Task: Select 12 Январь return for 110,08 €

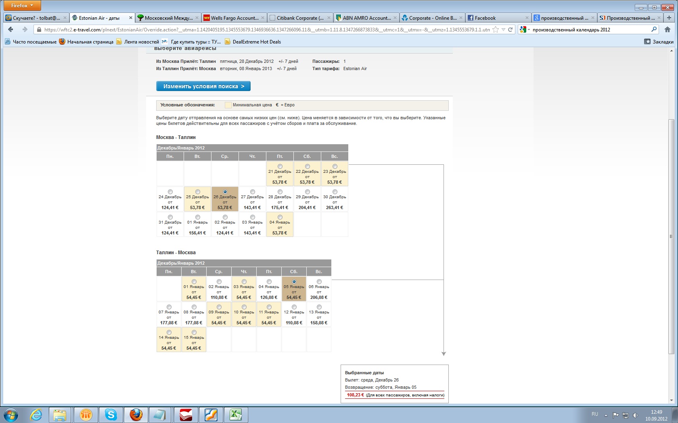Action: click(x=294, y=307)
